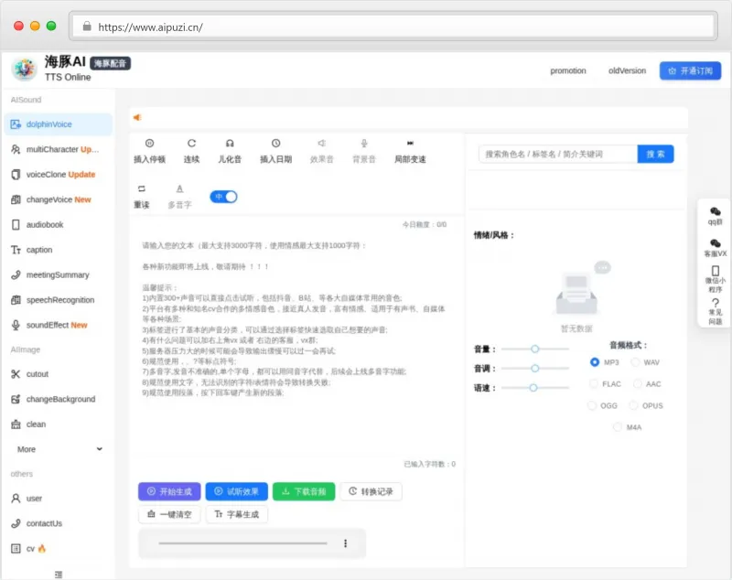The height and width of the screenshot is (580, 732).
Task: Select the cutout scissors tool in sidebar
Action: tap(37, 373)
